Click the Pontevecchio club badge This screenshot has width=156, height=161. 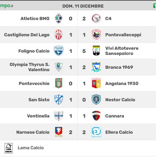[x=59, y=83]
